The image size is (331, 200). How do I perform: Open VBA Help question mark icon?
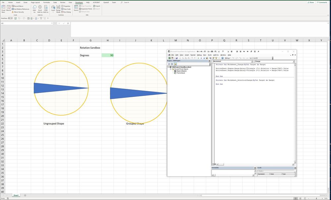tap(223, 58)
